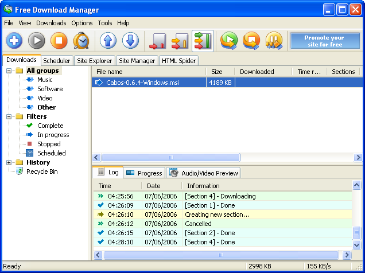Click the orange Stop all downloads icon

(251, 41)
